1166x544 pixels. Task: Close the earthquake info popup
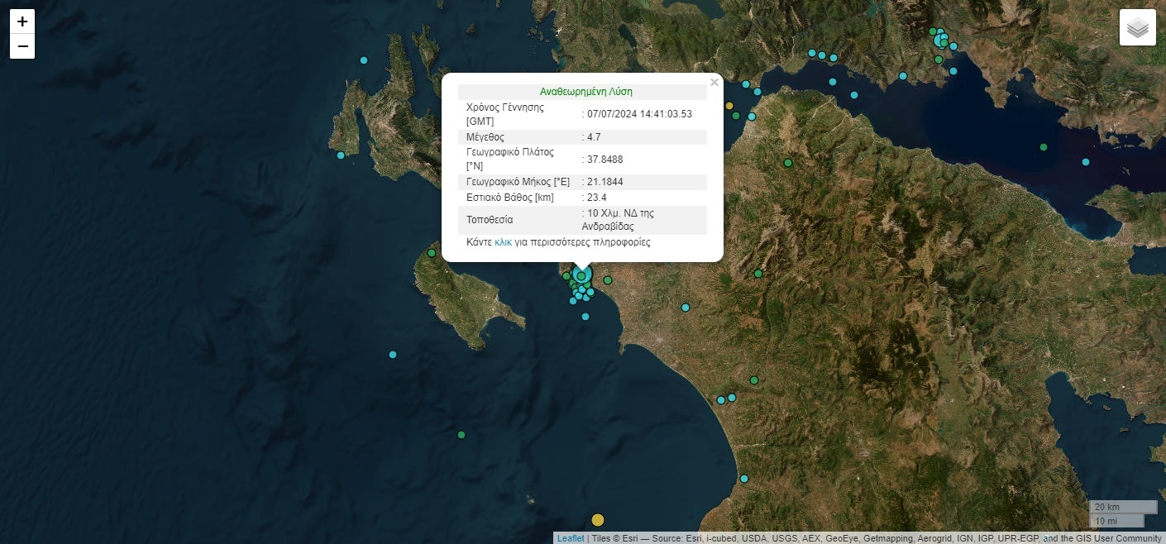[x=714, y=83]
